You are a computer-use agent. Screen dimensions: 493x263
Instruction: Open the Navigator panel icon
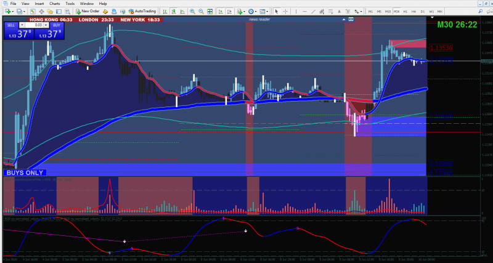[x=50, y=11]
